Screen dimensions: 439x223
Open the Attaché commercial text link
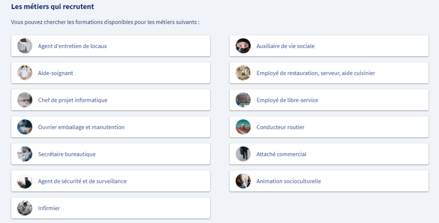[281, 154]
